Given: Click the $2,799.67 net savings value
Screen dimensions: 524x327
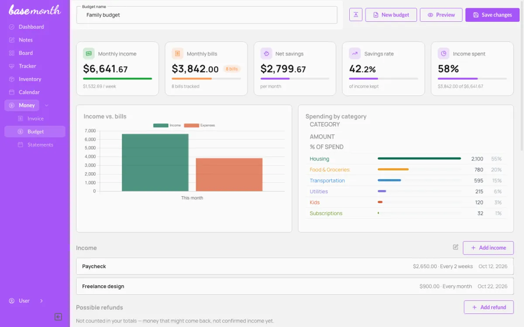Looking at the screenshot, I should tap(283, 69).
